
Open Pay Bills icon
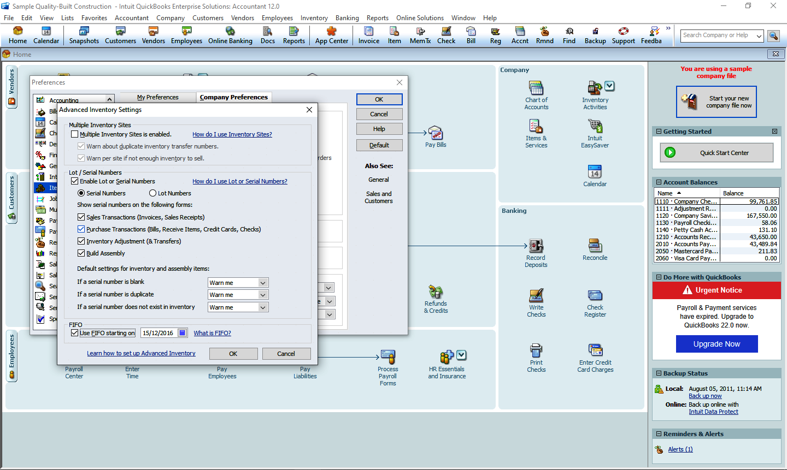coord(436,136)
